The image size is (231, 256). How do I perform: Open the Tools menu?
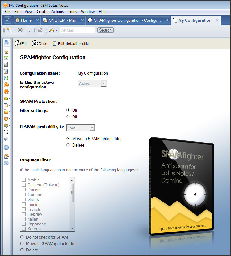[x=73, y=12]
